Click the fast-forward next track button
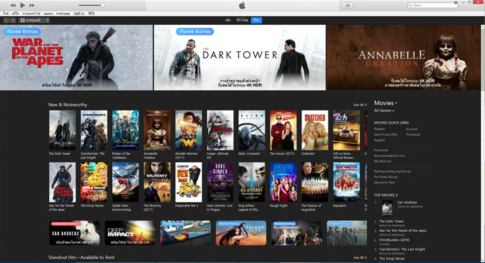 click(32, 6)
